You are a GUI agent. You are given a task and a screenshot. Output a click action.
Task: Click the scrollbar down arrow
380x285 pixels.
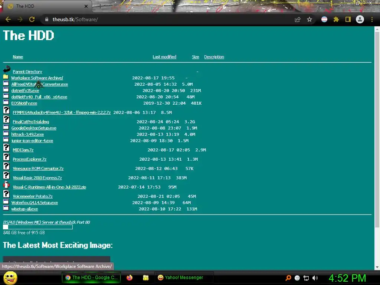point(377,267)
